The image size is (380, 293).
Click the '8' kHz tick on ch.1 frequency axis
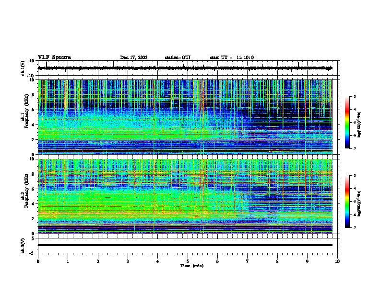click(x=33, y=95)
